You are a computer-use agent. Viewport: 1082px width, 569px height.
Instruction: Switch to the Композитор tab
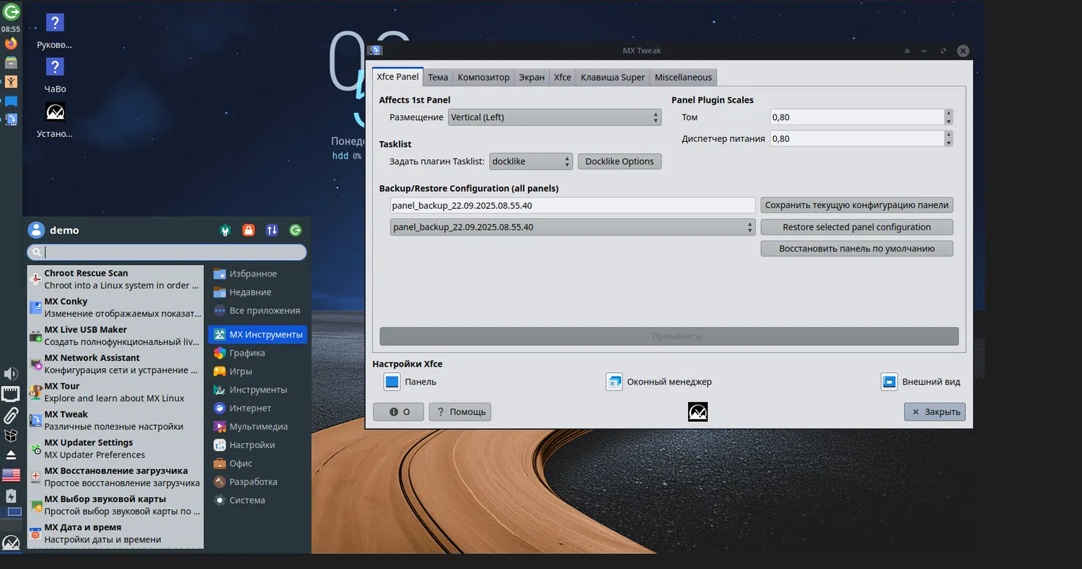[x=483, y=77]
